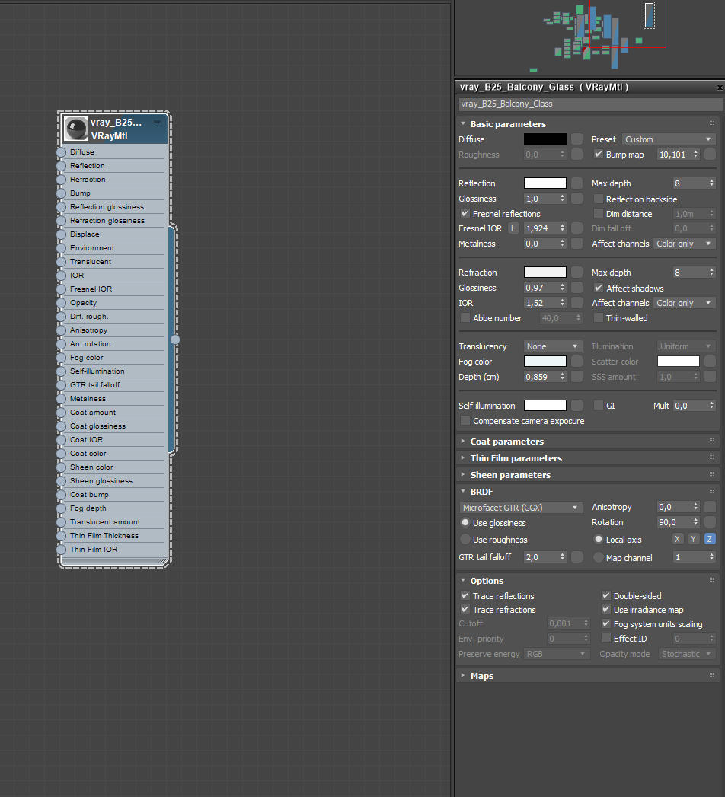Enable Thin-walled checkbox
725x797 pixels.
tap(599, 318)
